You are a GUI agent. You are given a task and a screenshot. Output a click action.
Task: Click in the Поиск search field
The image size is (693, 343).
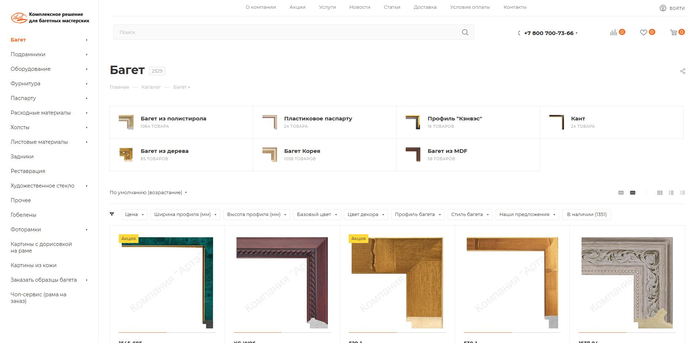coord(294,32)
